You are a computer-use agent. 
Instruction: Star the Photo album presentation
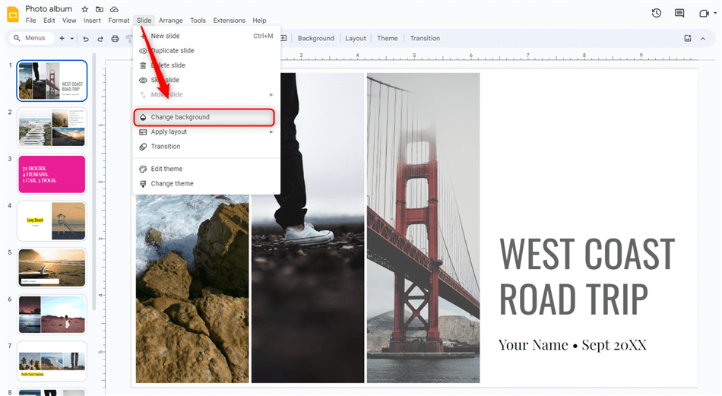point(85,9)
